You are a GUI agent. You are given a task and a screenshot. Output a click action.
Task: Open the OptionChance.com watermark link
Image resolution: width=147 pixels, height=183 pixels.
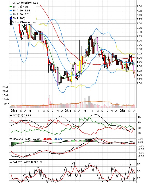pyautogui.click(x=24, y=22)
